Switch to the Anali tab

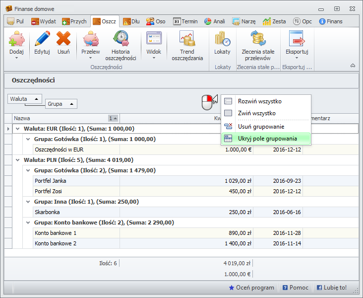click(x=215, y=21)
